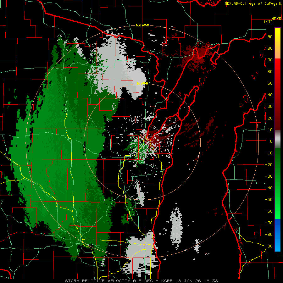Click the positive 40 knot scale label
Screen dimensions: 283x283
pos(270,95)
